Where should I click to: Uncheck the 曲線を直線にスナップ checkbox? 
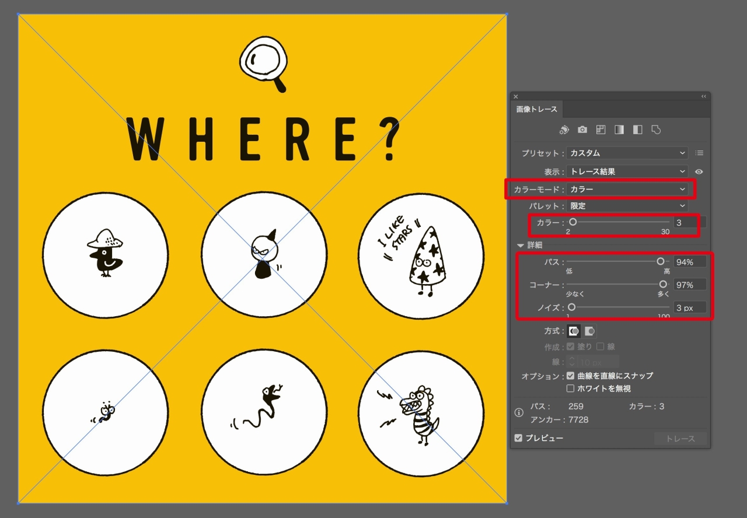571,376
